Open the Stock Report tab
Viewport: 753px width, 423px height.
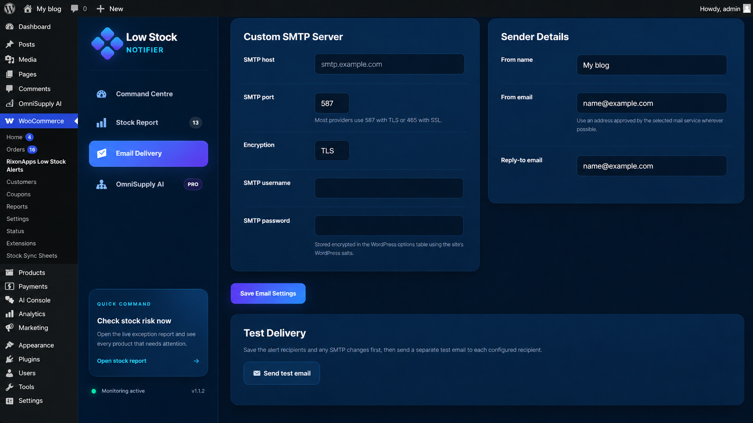click(148, 122)
